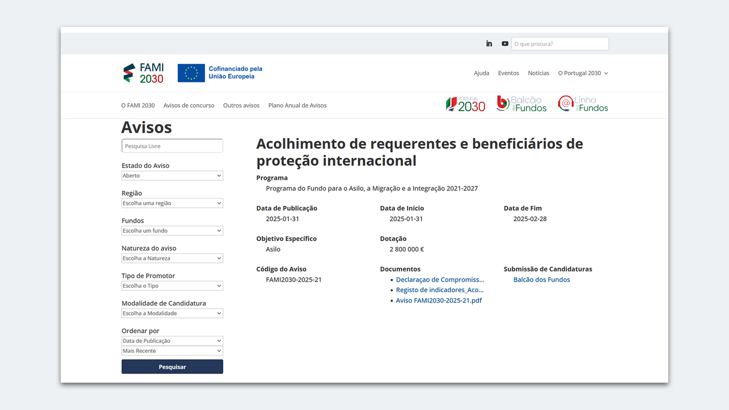Open the Linha dos Fundos logo
This screenshot has height=410, width=729.
[583, 104]
